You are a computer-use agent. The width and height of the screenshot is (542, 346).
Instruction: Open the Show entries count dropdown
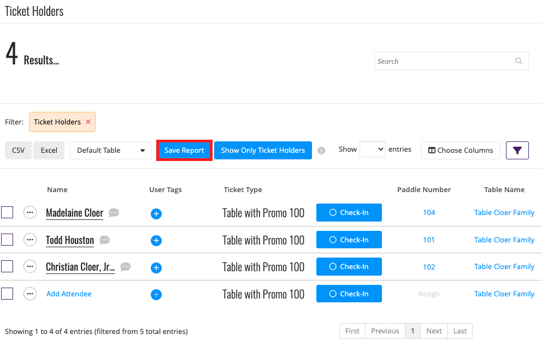pyautogui.click(x=373, y=149)
